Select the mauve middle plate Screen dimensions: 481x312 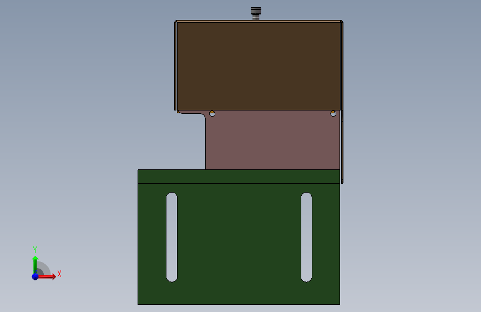[x=273, y=140]
